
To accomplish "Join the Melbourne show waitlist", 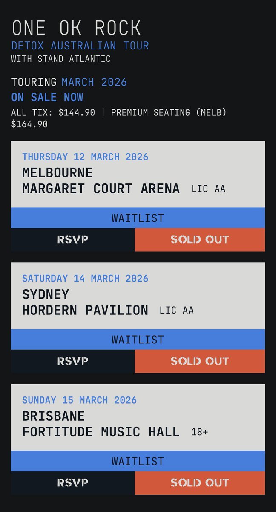I will click(138, 218).
